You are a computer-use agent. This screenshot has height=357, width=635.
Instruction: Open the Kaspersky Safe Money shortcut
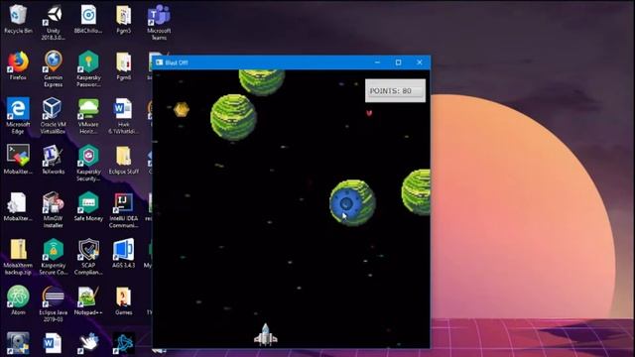coord(88,206)
